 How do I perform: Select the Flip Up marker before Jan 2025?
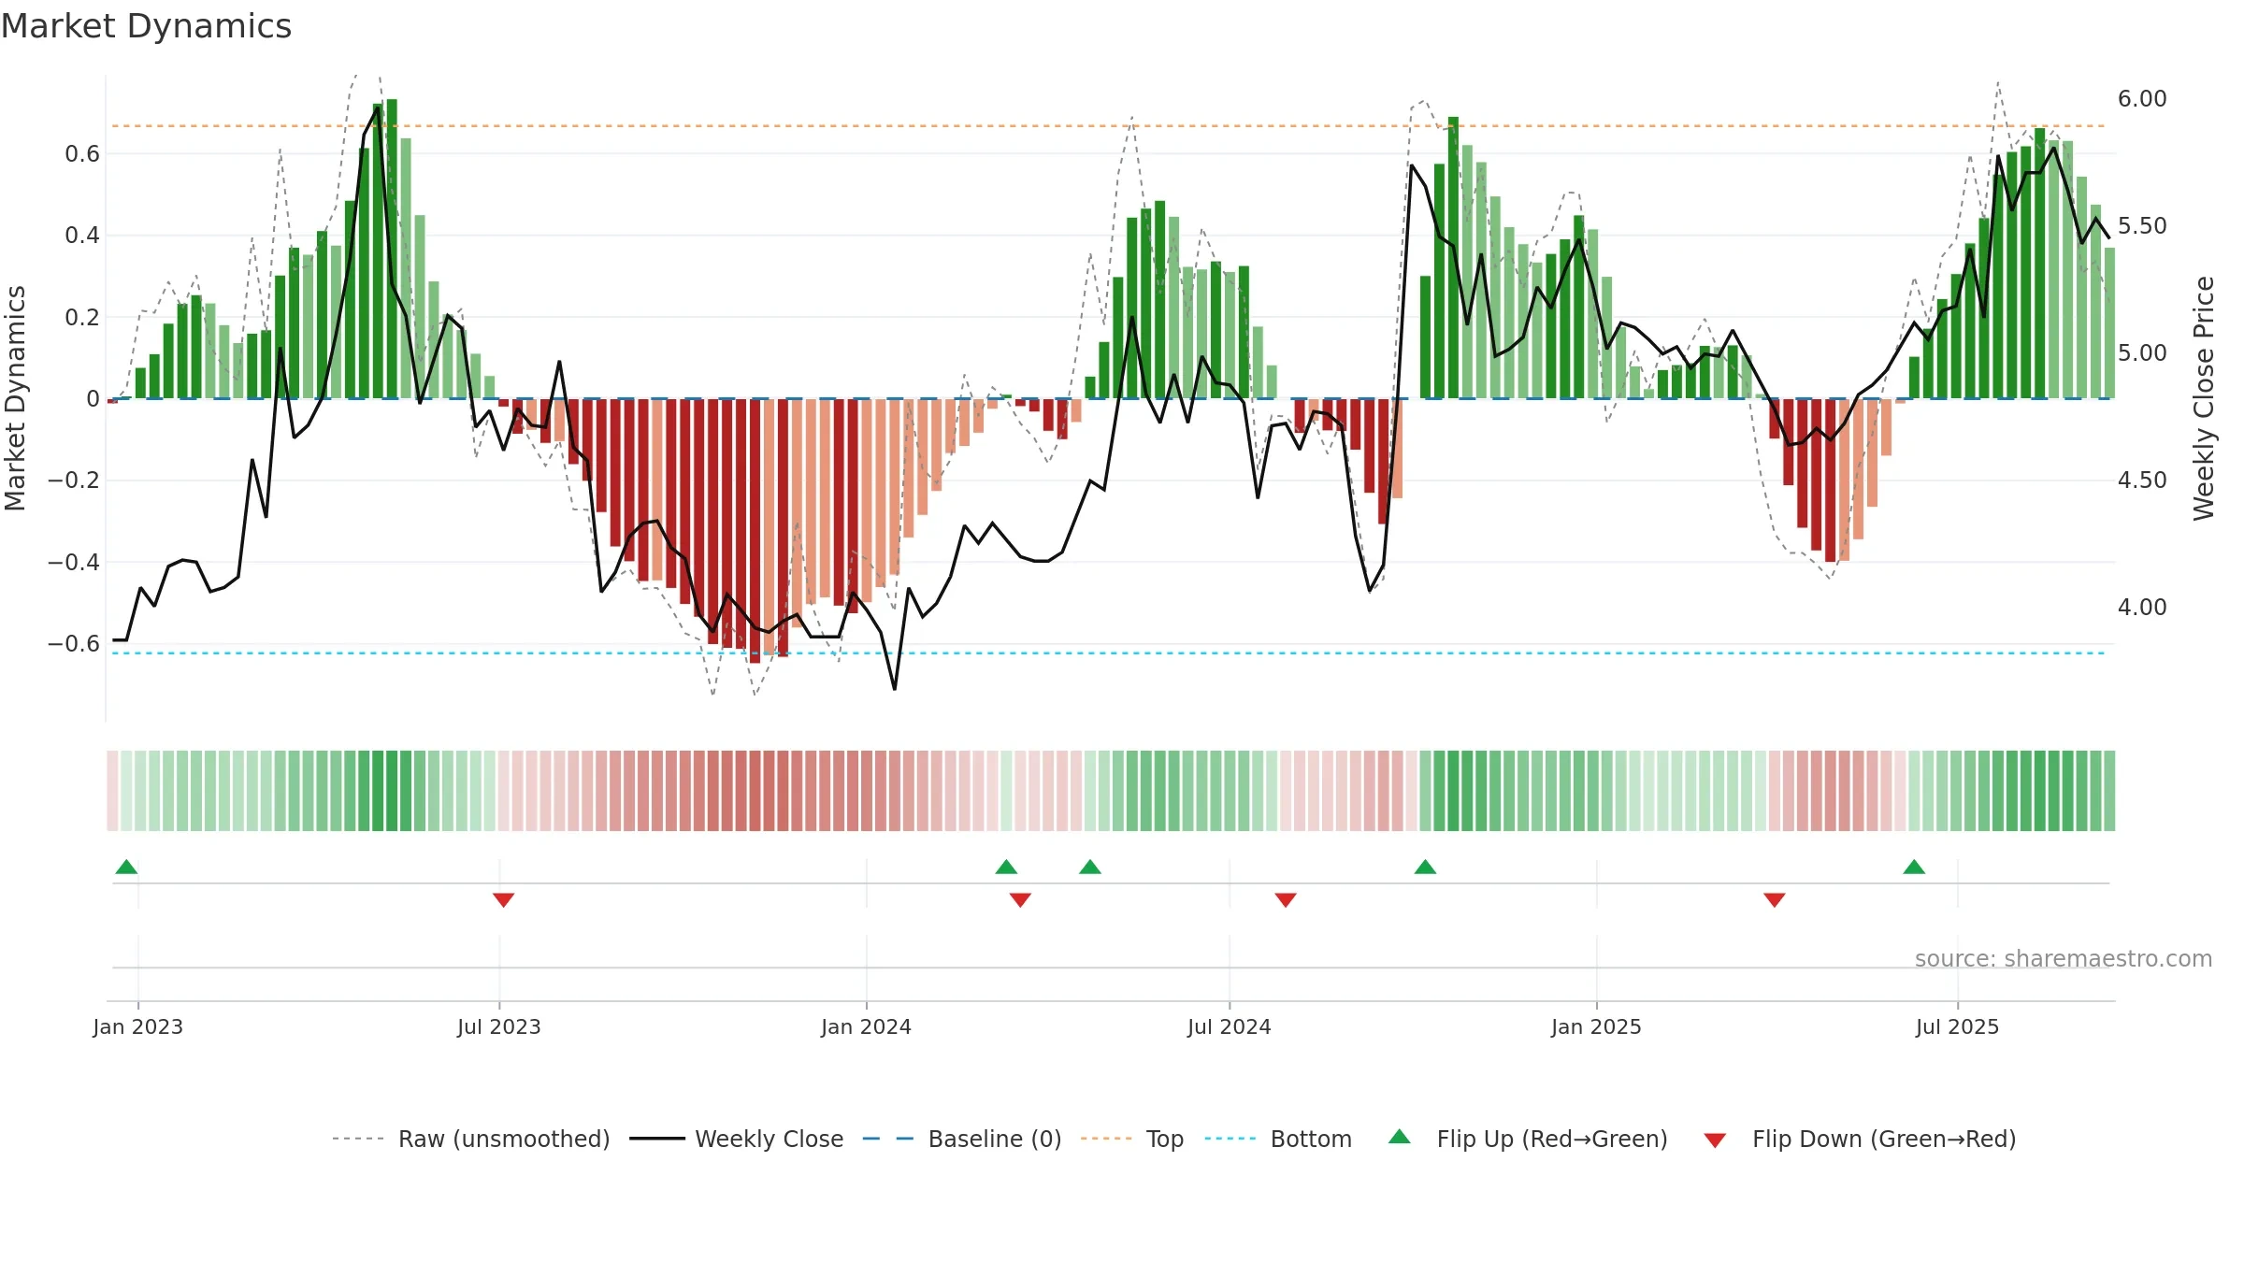tap(1425, 867)
